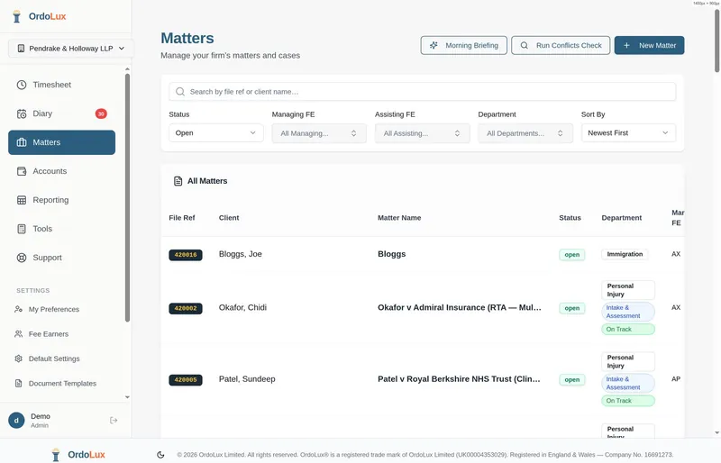The image size is (721, 463).
Task: Create a New Matter
Action: 649,46
